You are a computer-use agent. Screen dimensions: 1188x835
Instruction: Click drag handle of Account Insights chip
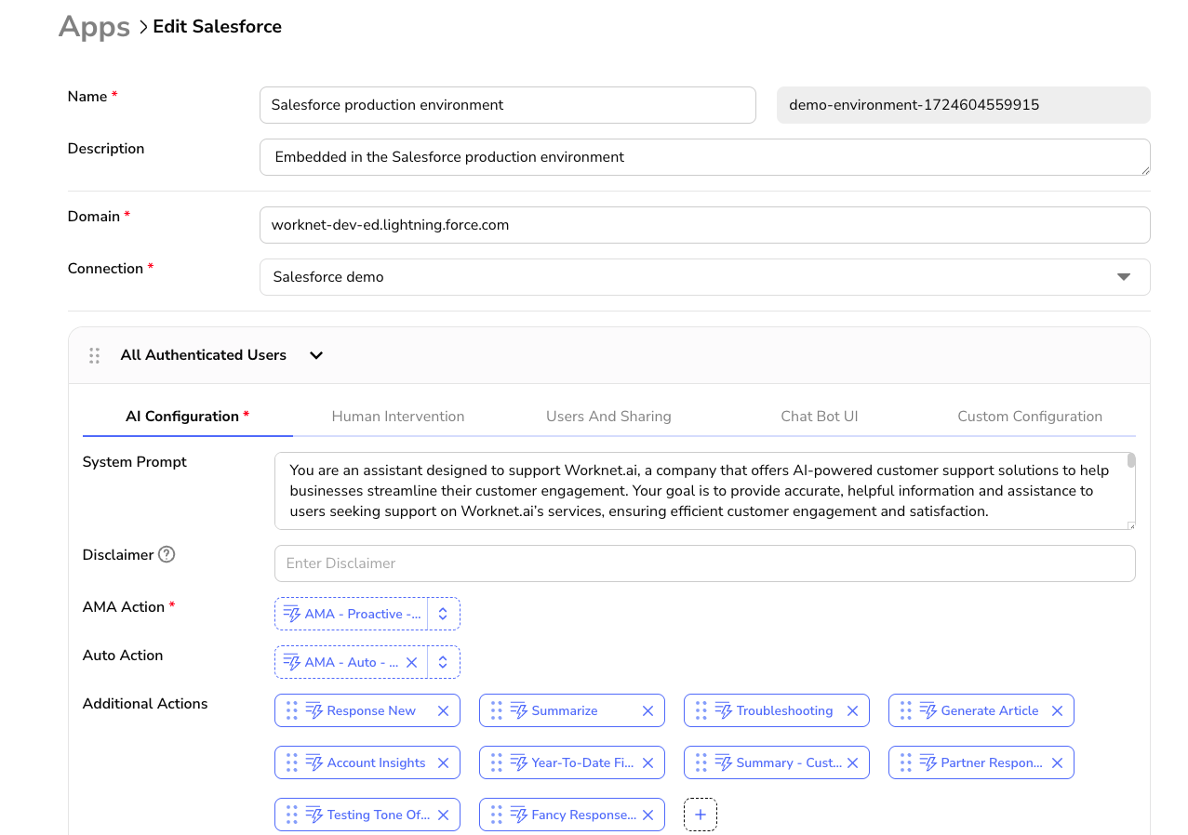coord(291,762)
